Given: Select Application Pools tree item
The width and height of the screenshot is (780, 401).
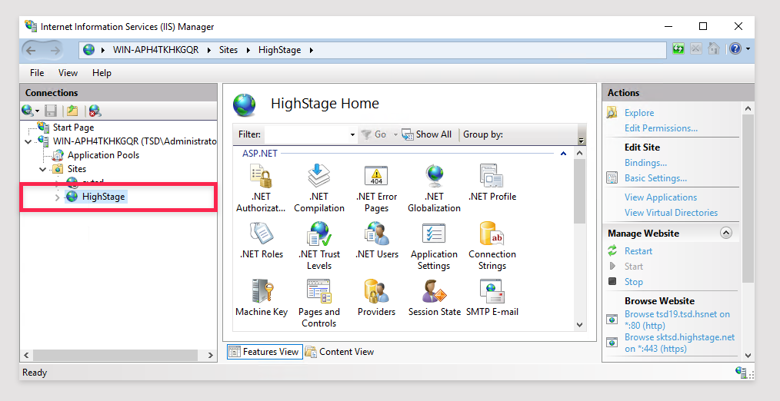Looking at the screenshot, I should pyautogui.click(x=103, y=155).
